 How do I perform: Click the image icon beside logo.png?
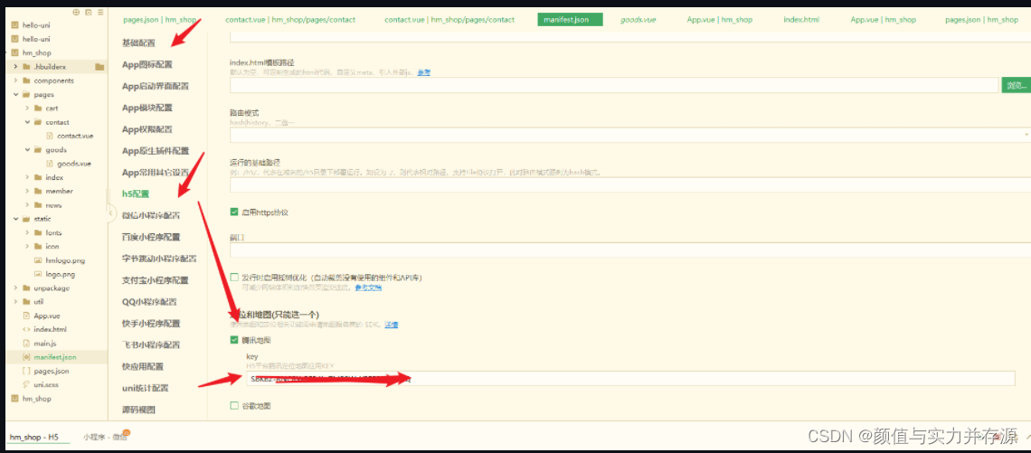pos(37,274)
